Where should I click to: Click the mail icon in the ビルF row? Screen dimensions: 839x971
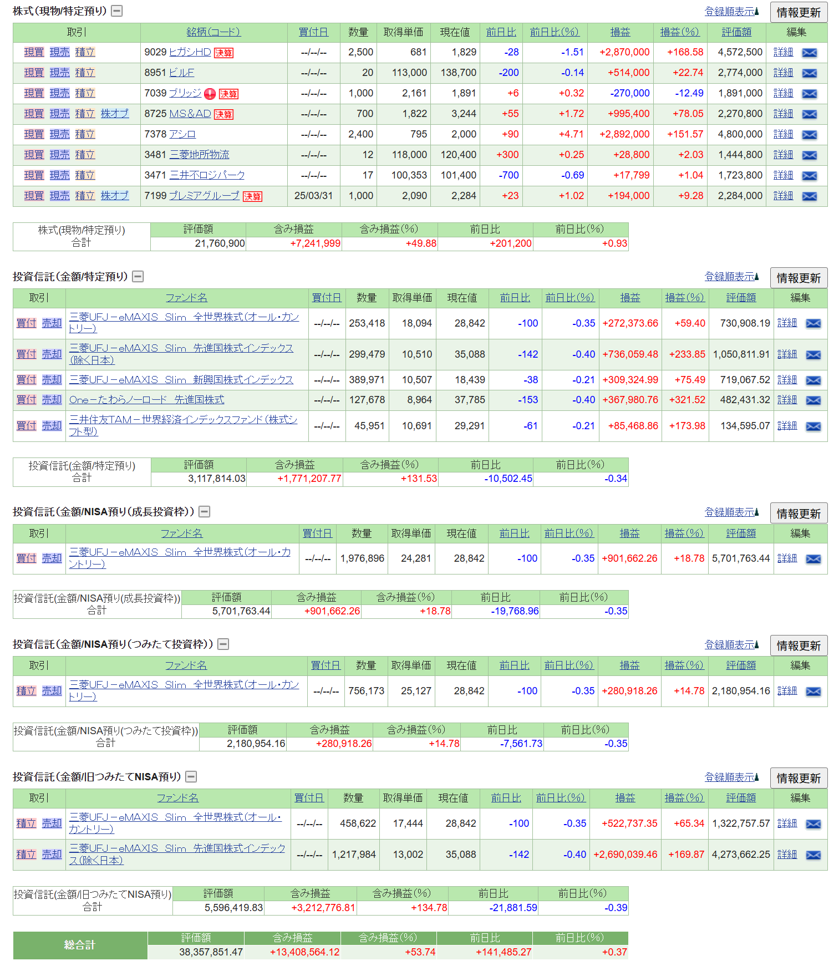coord(809,73)
